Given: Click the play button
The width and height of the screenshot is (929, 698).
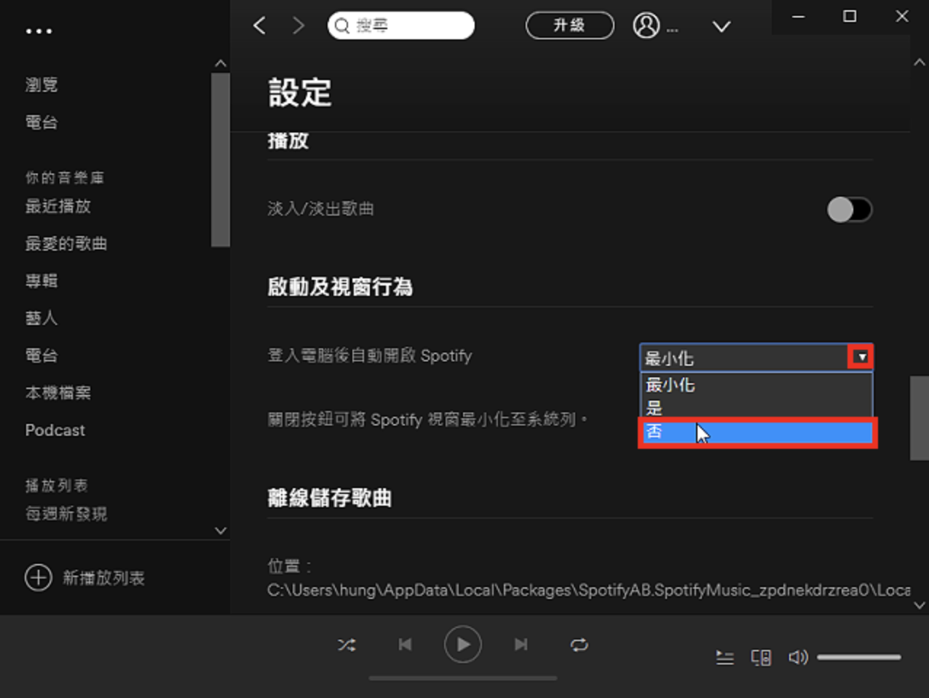Looking at the screenshot, I should click(463, 644).
